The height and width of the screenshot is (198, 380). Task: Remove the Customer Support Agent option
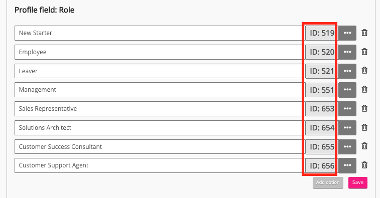364,165
